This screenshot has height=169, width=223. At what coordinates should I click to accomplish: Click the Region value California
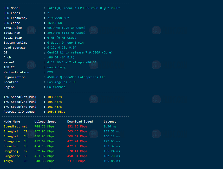coord(56,87)
